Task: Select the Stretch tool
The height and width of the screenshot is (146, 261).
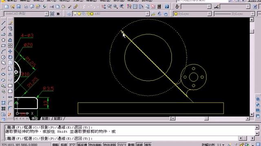Action: (x=10, y=69)
